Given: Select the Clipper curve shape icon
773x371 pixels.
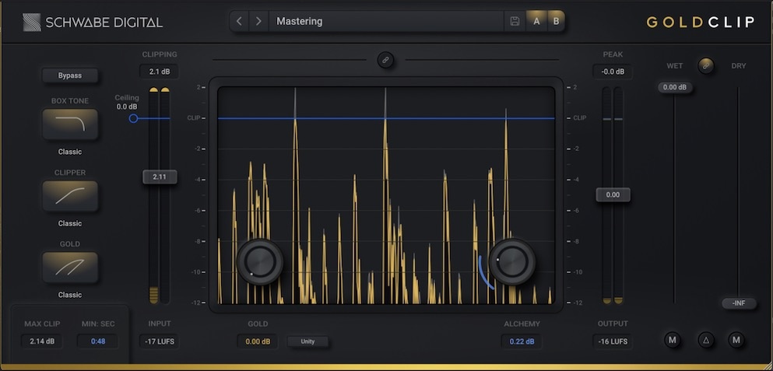Looking at the screenshot, I should (70, 196).
